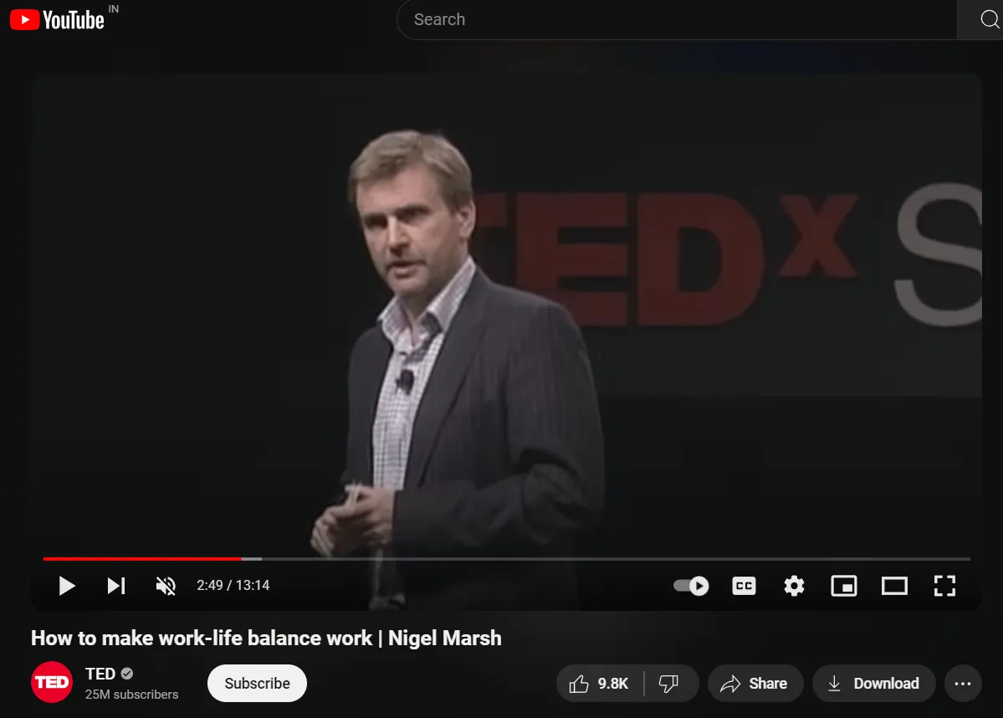Click the video title text
The image size is (1003, 718).
pyautogui.click(x=266, y=638)
